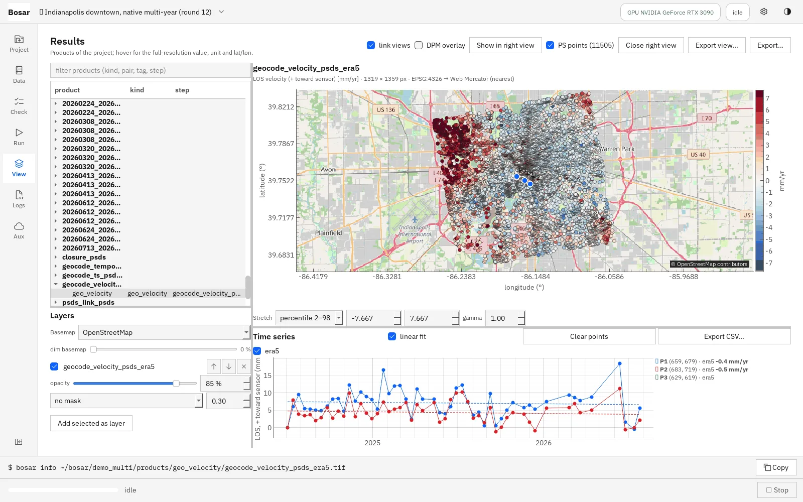This screenshot has height=502, width=803.
Task: Open the Project sidebar panel
Action: point(19,43)
